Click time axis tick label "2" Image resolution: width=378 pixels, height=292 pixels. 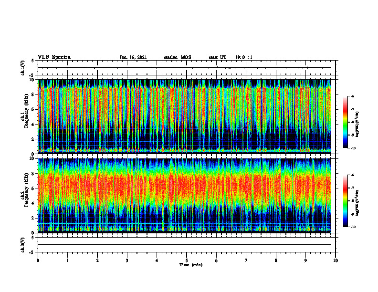(x=97, y=261)
